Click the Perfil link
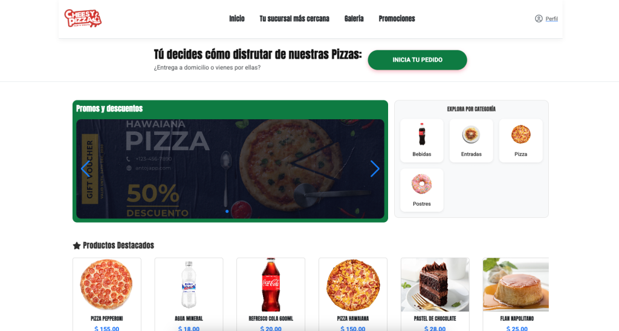This screenshot has width=619, height=331. (x=551, y=19)
